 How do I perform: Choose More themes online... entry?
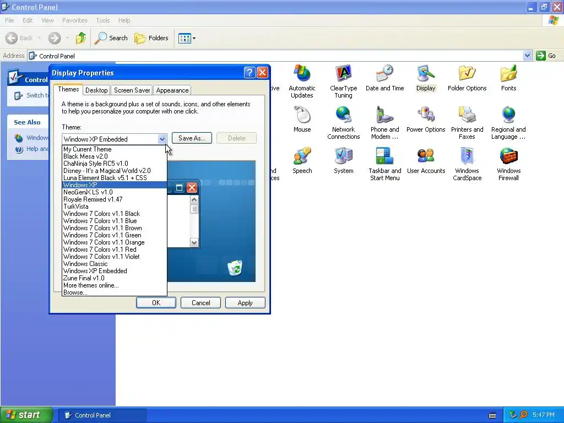point(115,285)
